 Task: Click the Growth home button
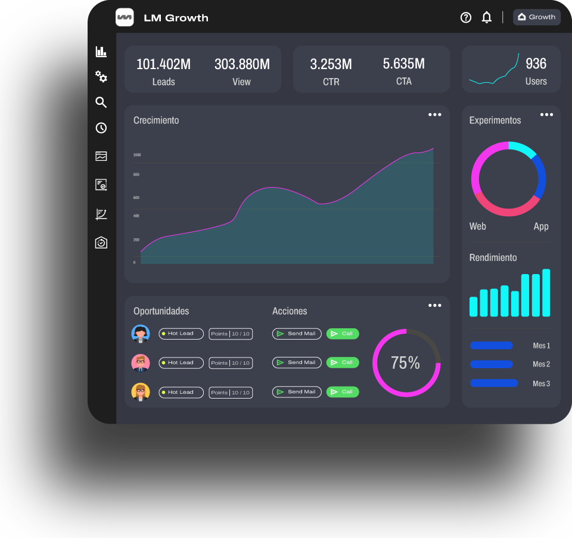(x=536, y=17)
